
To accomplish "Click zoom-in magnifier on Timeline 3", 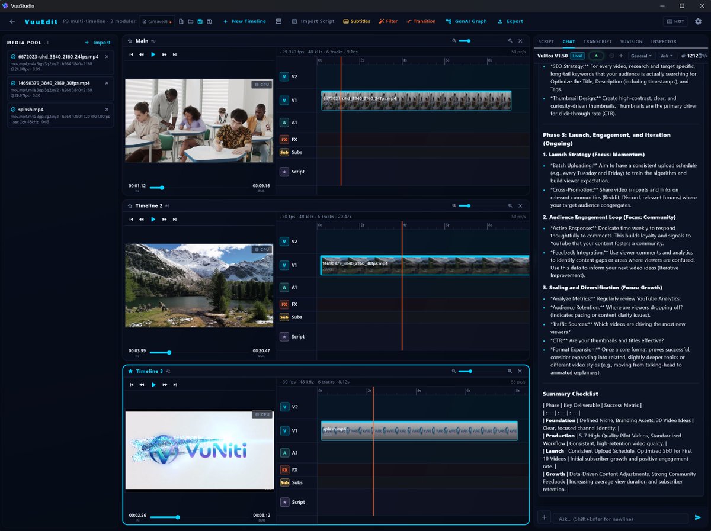I will click(x=510, y=371).
